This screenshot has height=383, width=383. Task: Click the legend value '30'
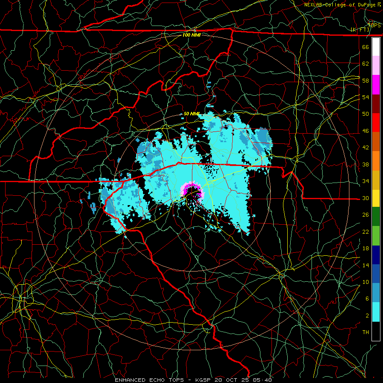pos(366,198)
